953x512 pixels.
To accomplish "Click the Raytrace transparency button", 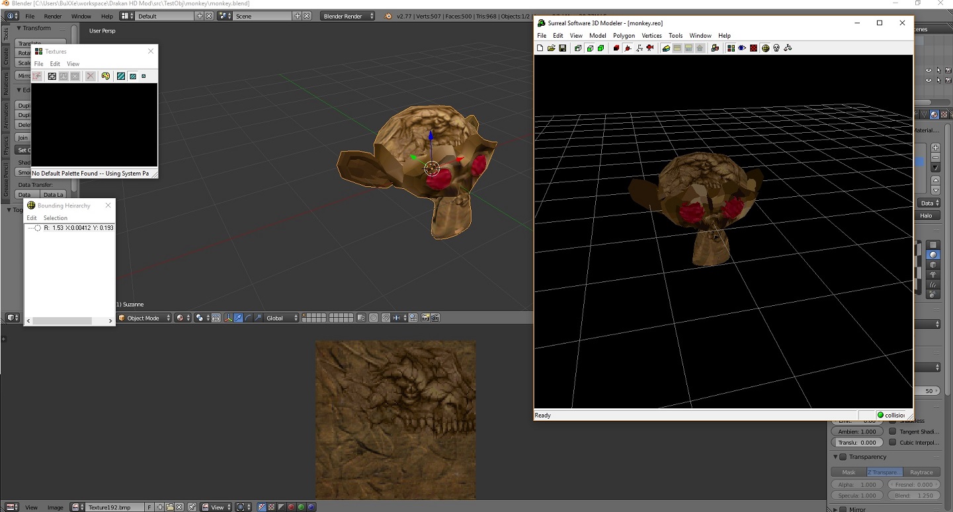I will click(921, 472).
